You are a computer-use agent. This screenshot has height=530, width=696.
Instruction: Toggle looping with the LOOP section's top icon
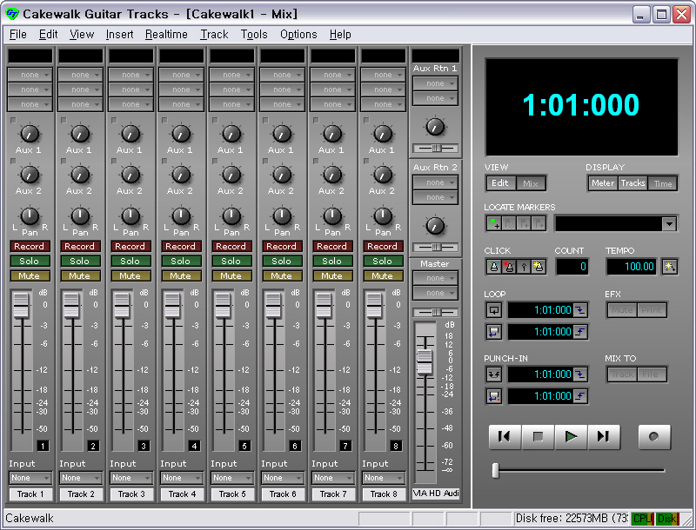tap(494, 310)
